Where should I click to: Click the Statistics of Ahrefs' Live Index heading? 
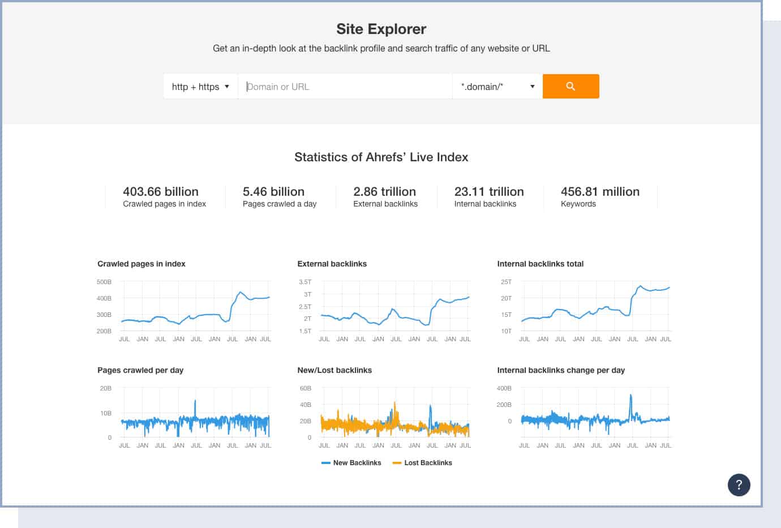(x=381, y=157)
